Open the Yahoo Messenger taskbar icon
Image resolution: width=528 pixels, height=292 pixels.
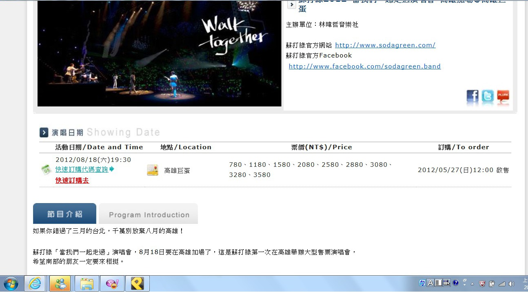coord(112,283)
